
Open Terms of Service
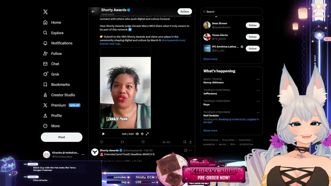coord(211,140)
